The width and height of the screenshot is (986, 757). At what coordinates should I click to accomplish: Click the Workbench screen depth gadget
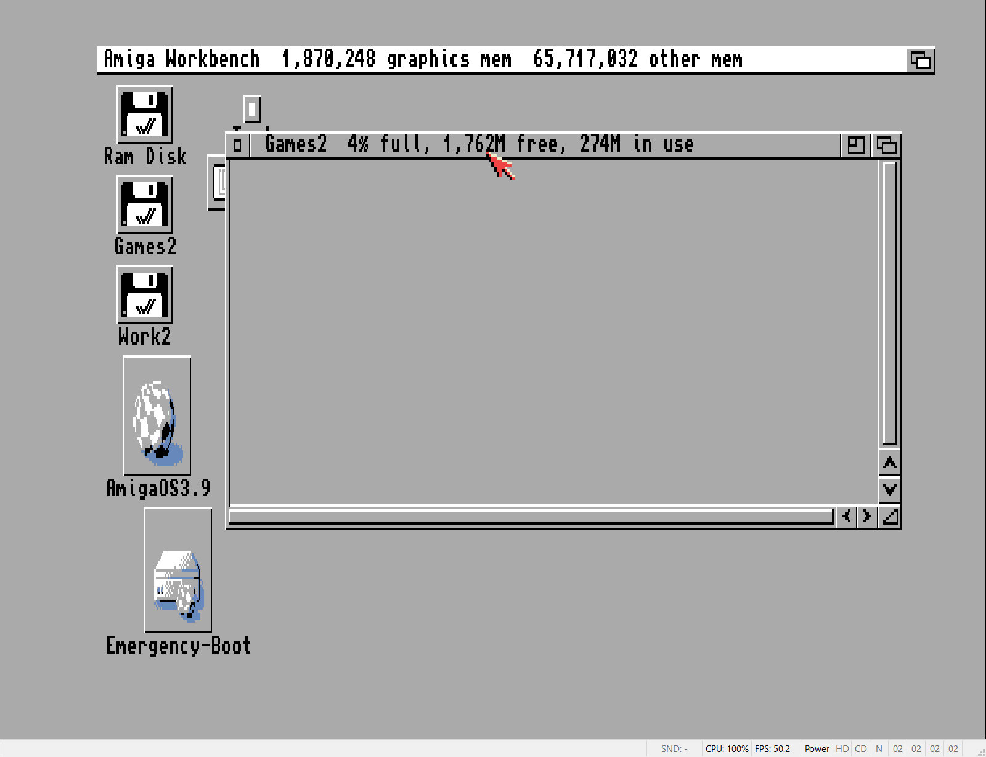921,60
